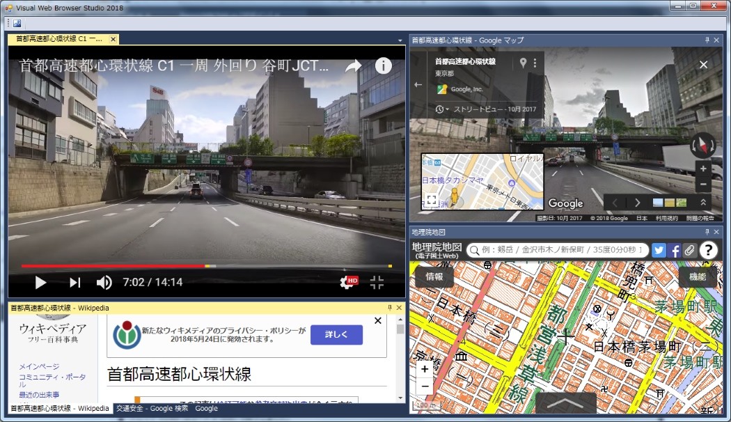The height and width of the screenshot is (422, 731).
Task: Open the Street View date history dropdown
Action: pyautogui.click(x=441, y=109)
